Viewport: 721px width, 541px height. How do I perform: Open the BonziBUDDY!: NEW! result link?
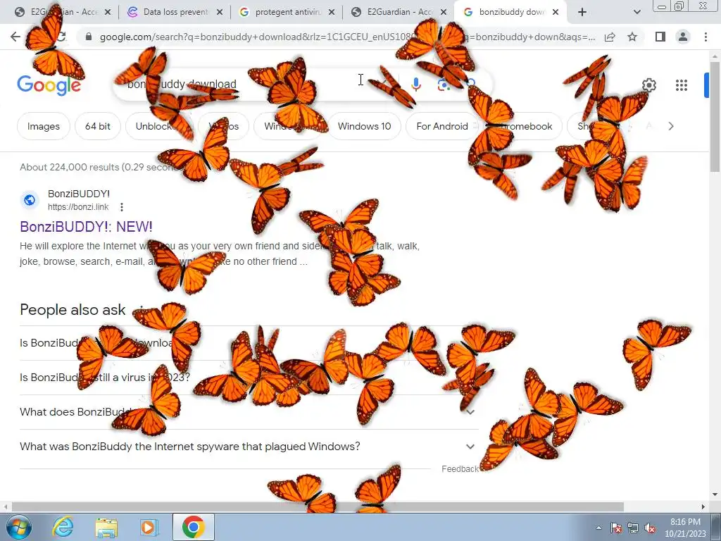[86, 227]
